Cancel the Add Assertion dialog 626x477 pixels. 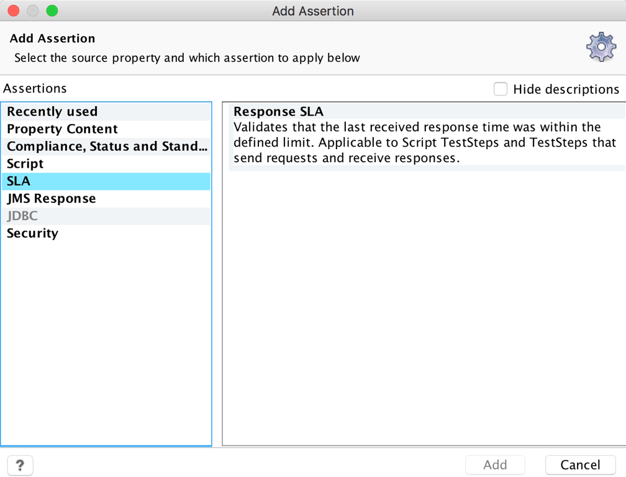(580, 465)
